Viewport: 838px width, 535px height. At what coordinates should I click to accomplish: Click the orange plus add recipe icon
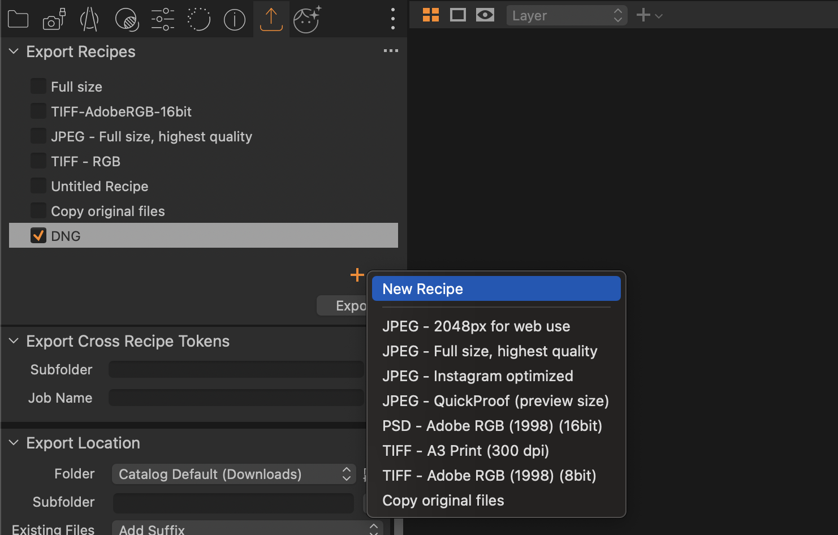pyautogui.click(x=357, y=275)
